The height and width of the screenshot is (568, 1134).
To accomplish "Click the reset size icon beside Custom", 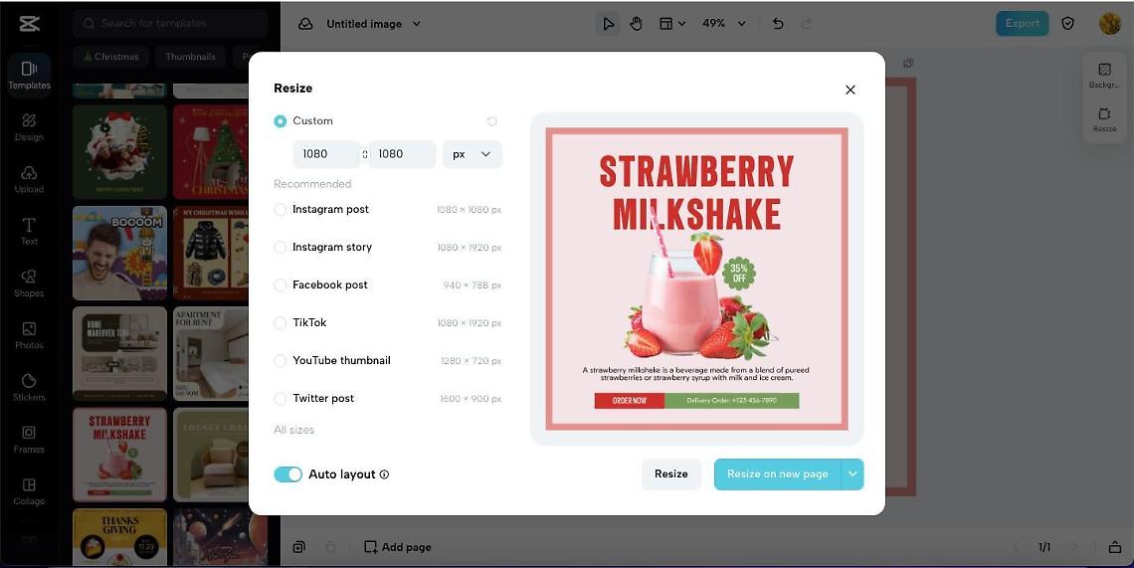I will [x=491, y=121].
